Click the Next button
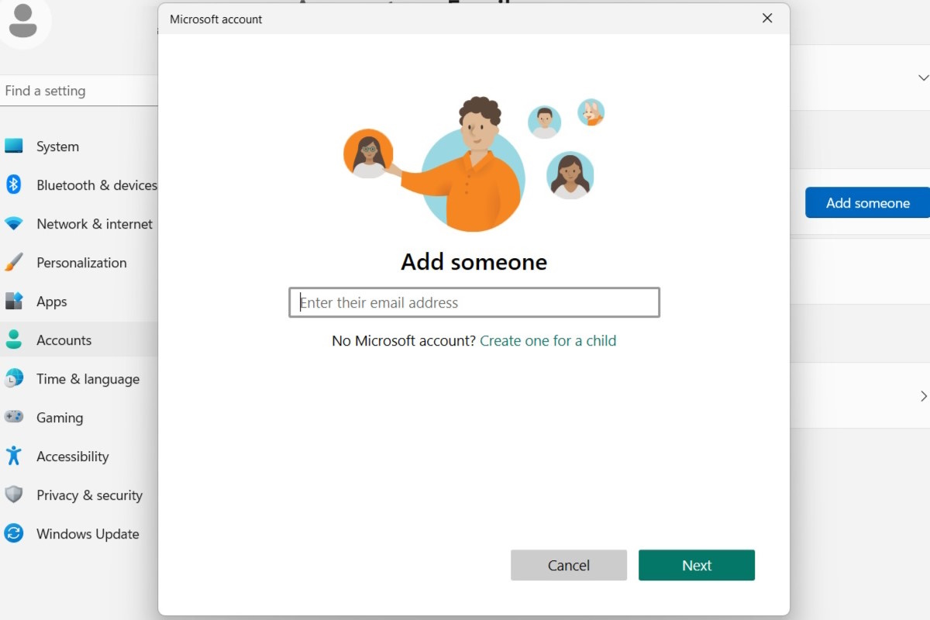Viewport: 930px width, 620px height. [x=697, y=565]
